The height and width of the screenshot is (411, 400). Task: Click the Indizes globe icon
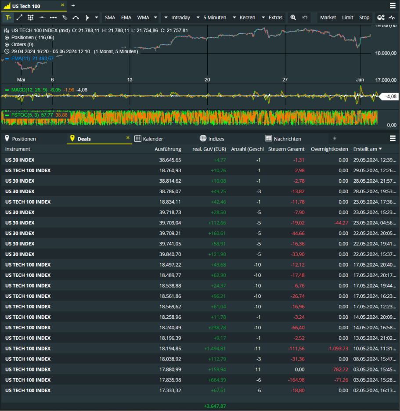click(x=203, y=138)
